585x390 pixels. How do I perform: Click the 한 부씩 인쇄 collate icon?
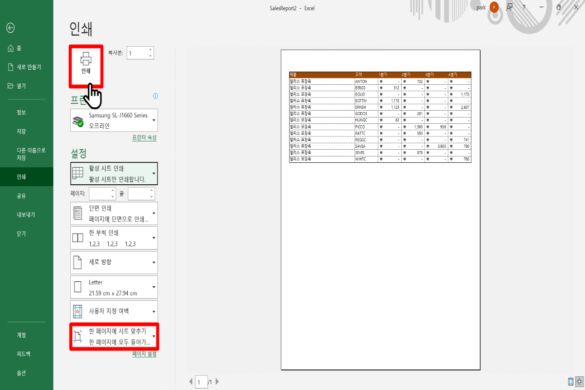click(78, 237)
